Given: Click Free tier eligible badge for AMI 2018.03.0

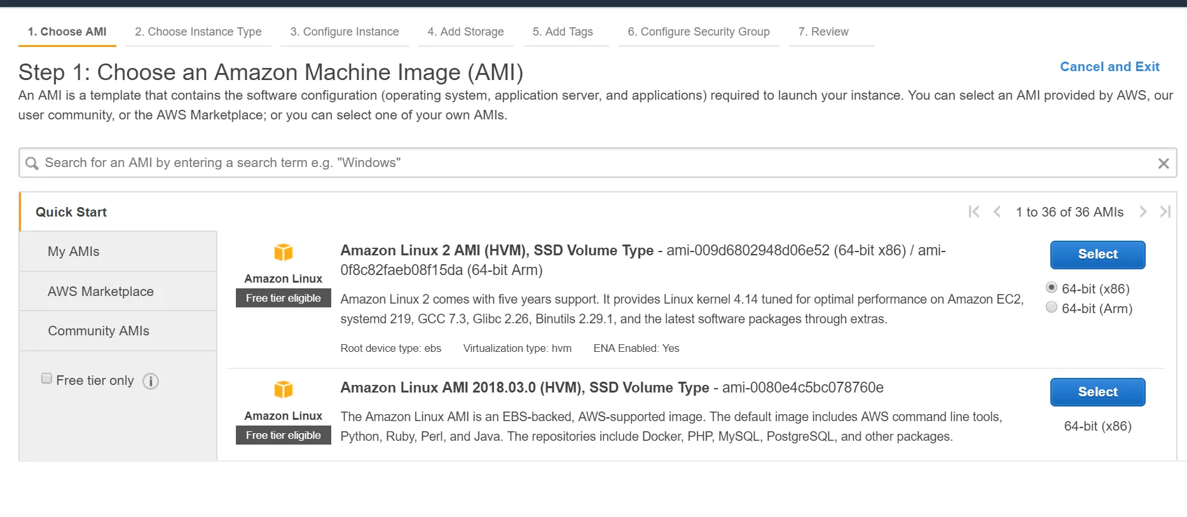Looking at the screenshot, I should coord(284,435).
